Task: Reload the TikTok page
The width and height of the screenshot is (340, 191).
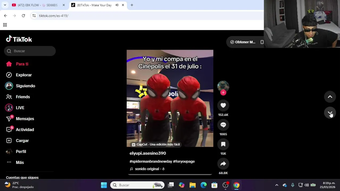Action: click(x=23, y=16)
